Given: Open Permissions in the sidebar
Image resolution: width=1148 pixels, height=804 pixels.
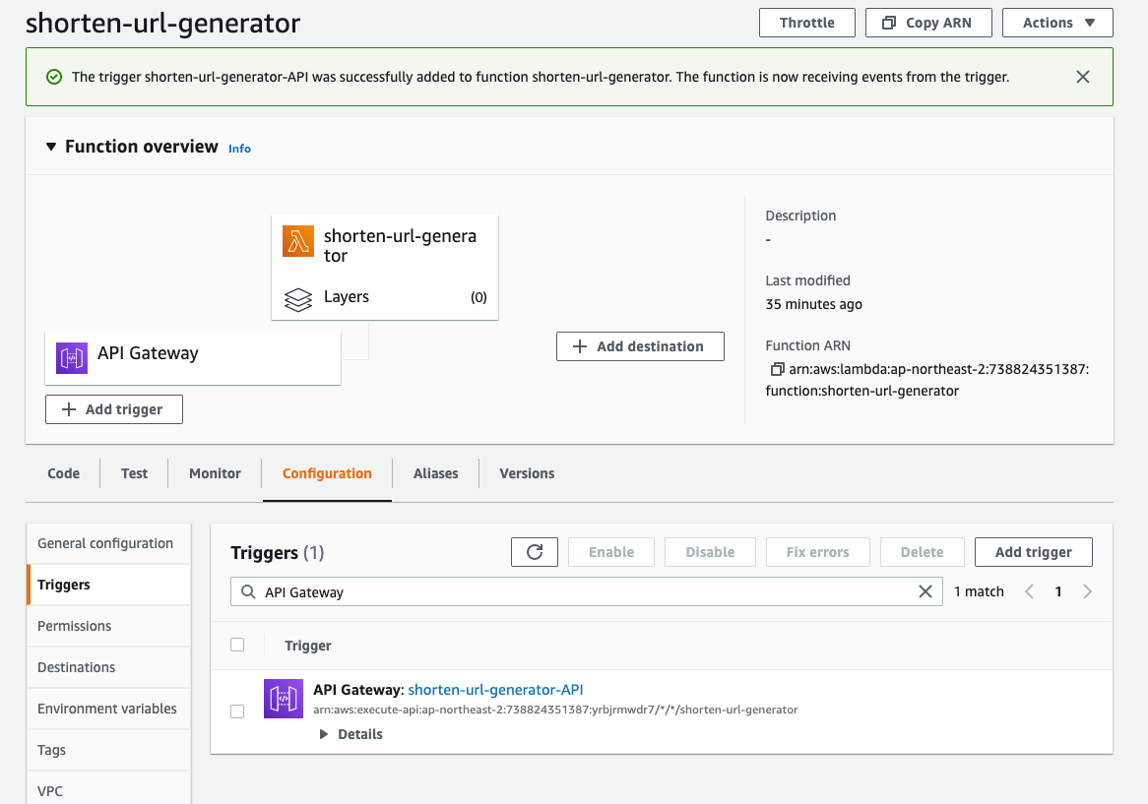Looking at the screenshot, I should tap(109, 626).
